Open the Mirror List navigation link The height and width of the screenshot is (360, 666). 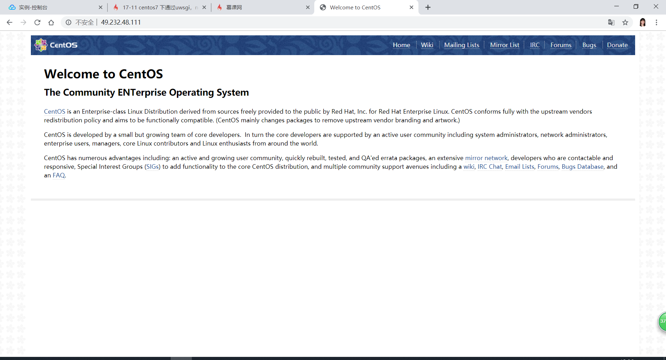tap(505, 45)
